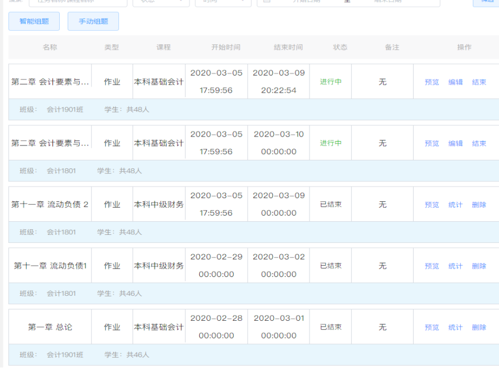Preview the 会计1901班 第二章 assignment

432,82
